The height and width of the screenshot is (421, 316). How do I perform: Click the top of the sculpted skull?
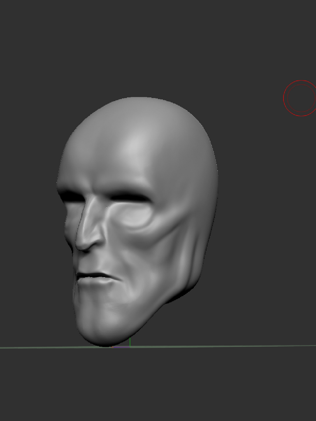pyautogui.click(x=138, y=101)
